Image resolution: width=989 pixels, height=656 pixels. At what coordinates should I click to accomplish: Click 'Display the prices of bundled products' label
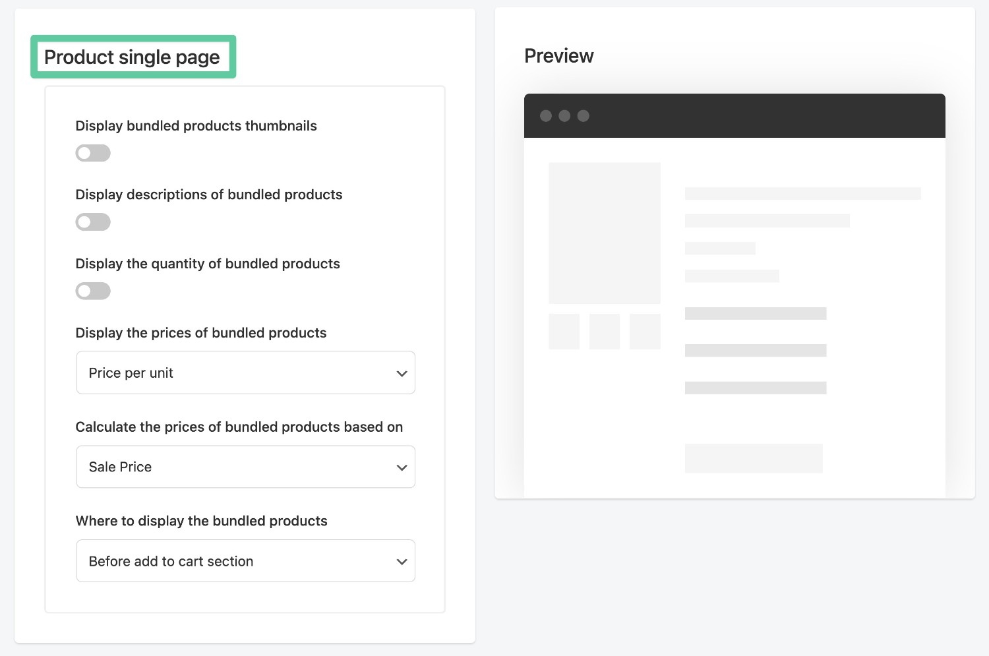tap(201, 333)
